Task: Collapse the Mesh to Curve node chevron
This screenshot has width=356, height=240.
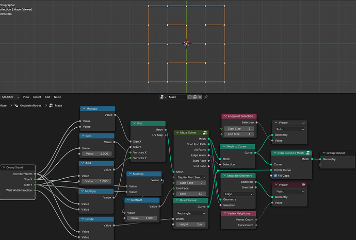Action: coord(224,146)
